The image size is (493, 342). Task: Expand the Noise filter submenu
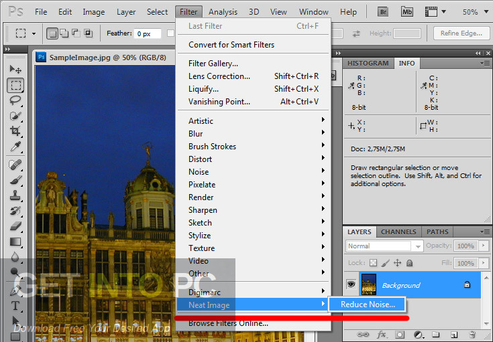253,171
